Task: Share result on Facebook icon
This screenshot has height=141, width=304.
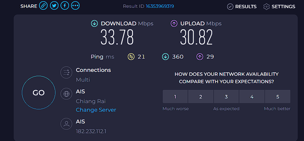Action: pos(65,6)
